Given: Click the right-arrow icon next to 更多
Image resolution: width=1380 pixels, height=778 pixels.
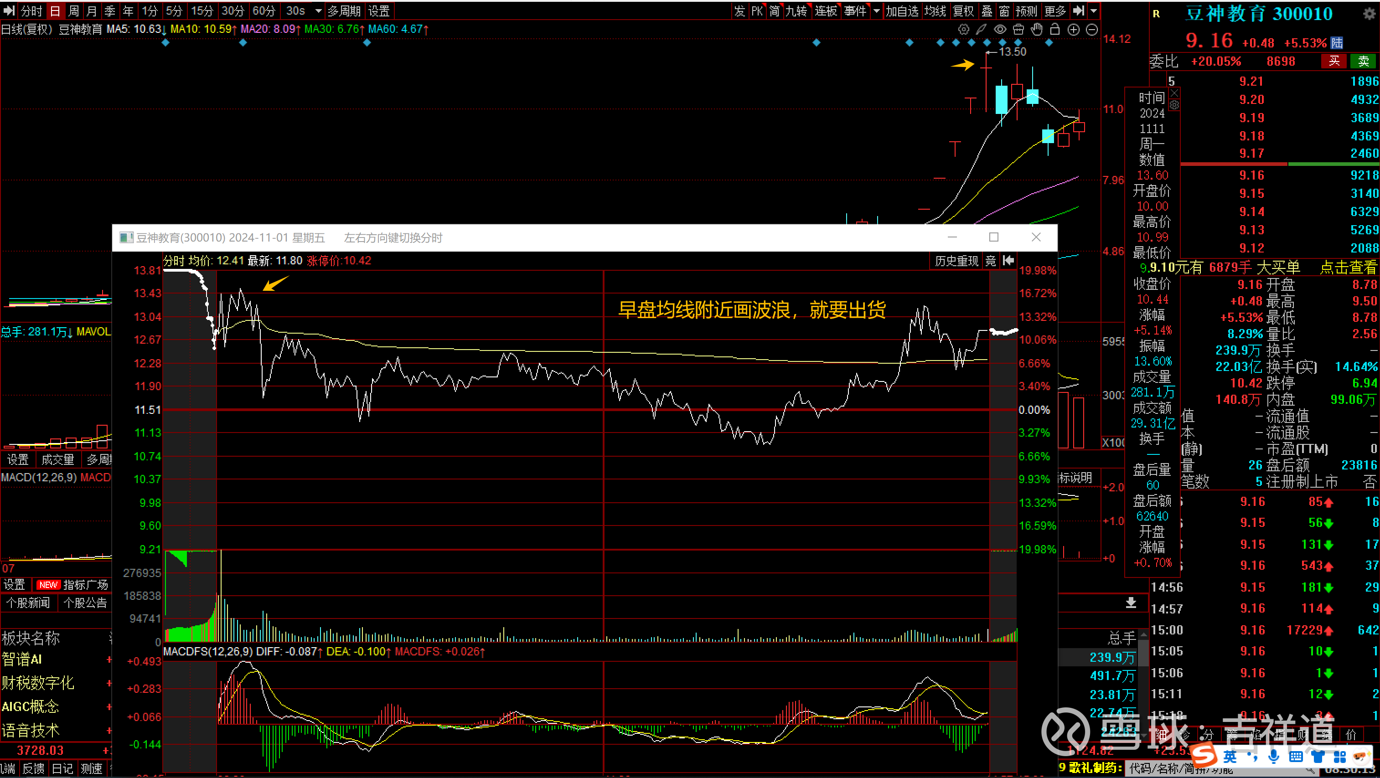Looking at the screenshot, I should (1079, 10).
